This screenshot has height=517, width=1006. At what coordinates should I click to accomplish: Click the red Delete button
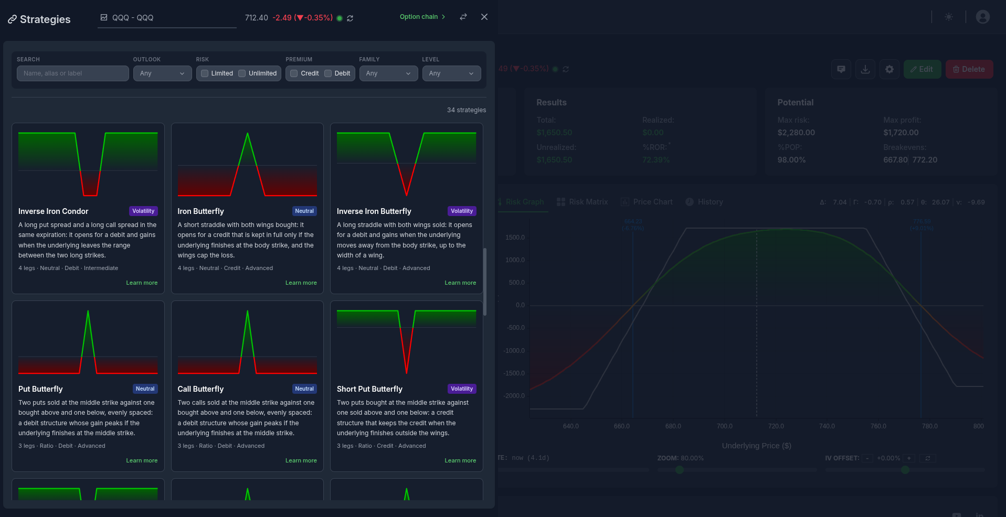[x=969, y=69]
